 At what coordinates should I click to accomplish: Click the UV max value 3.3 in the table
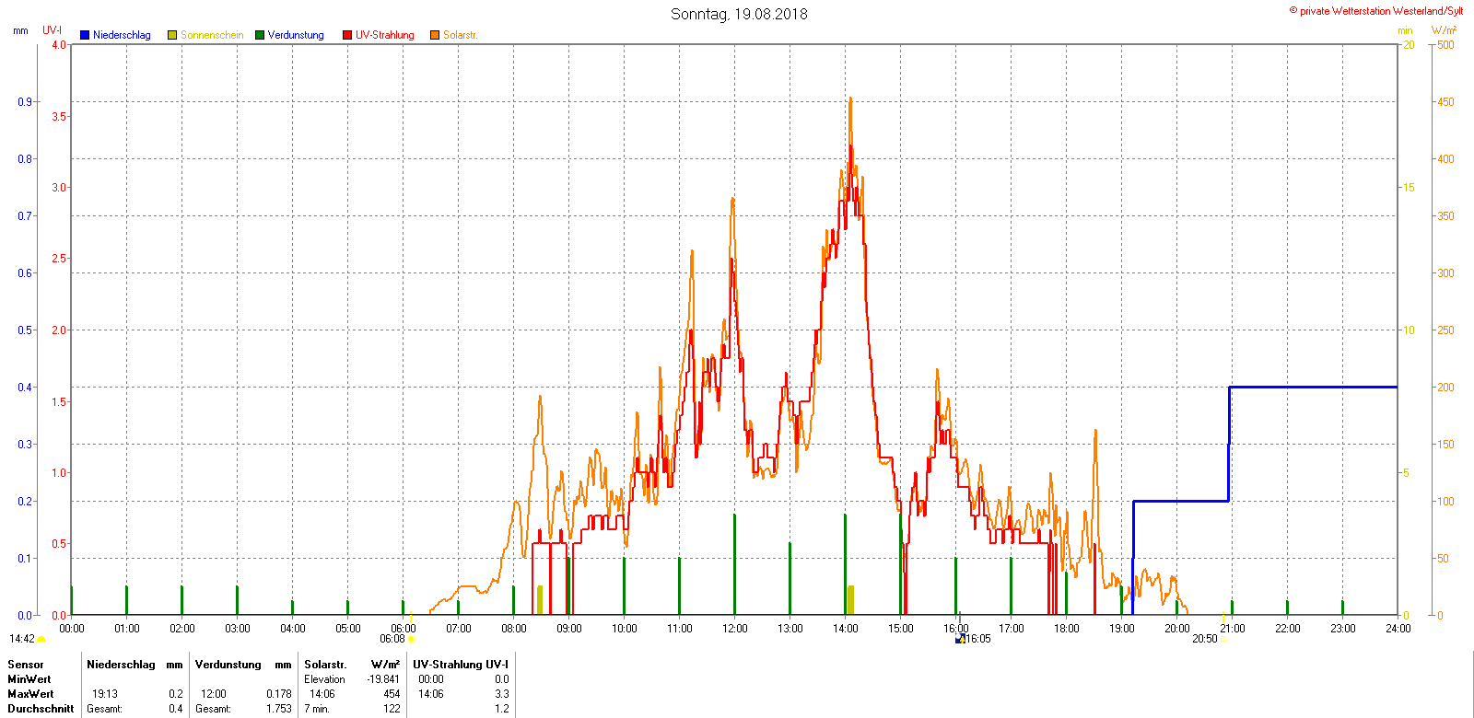point(502,694)
